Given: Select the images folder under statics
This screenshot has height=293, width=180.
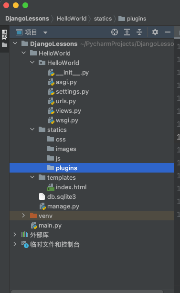Looking at the screenshot, I should coord(62,149).
